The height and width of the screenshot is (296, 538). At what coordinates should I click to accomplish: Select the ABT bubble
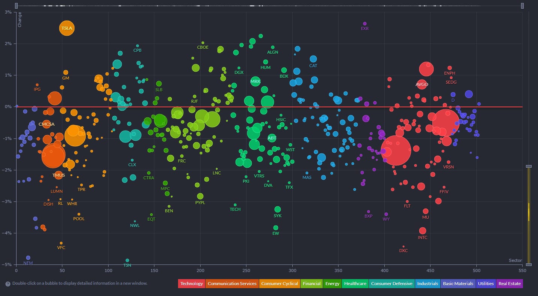(272, 138)
